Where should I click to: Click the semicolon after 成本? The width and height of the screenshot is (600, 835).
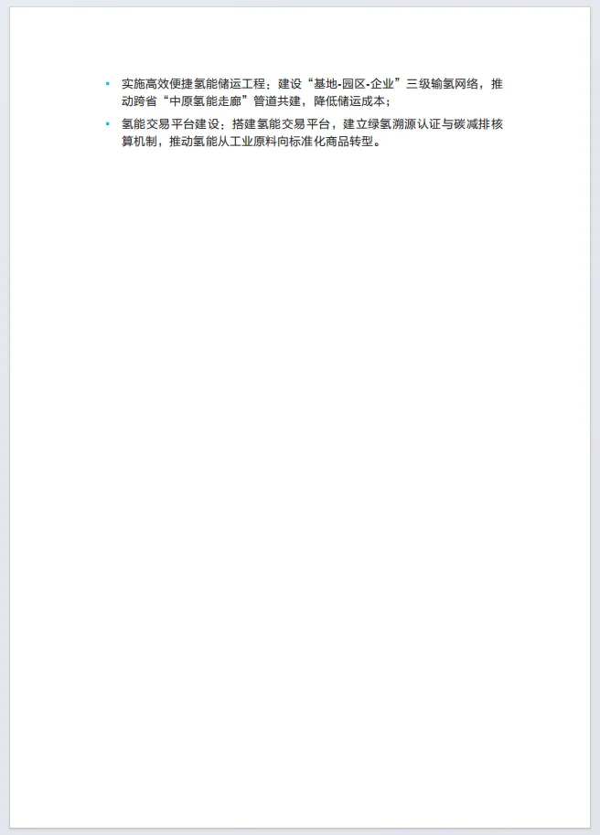[x=388, y=102]
